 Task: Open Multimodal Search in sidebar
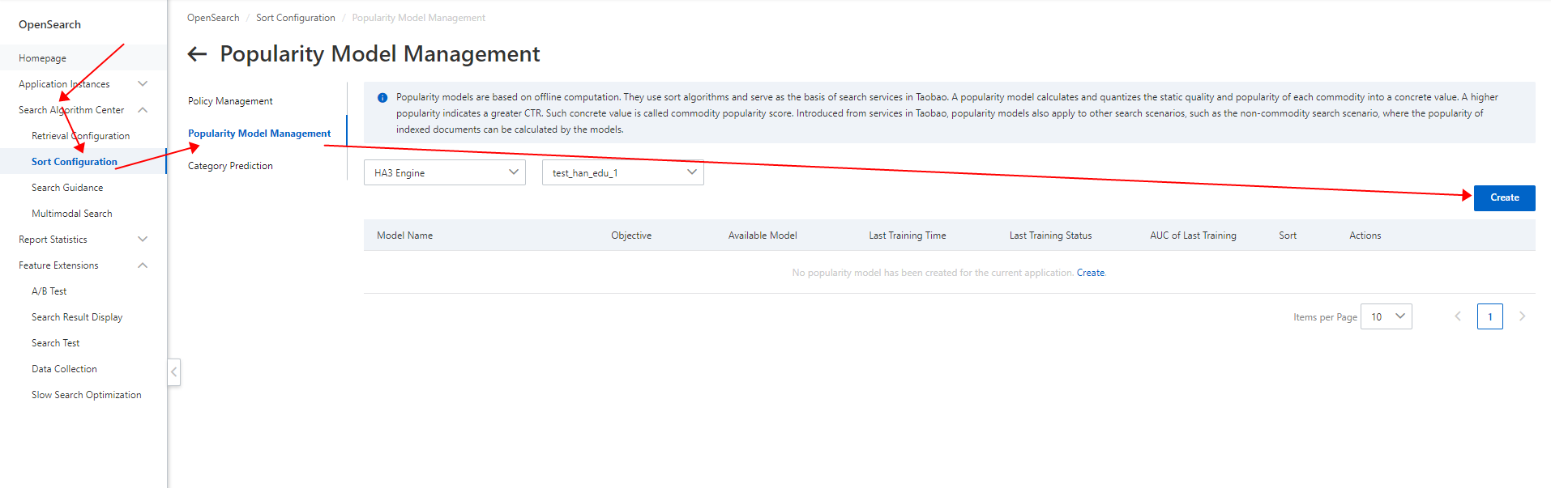tap(72, 214)
